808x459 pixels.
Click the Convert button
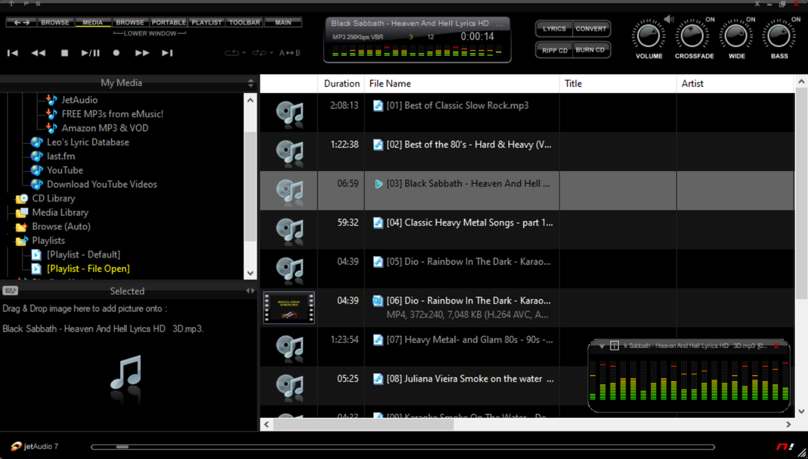[x=591, y=28]
